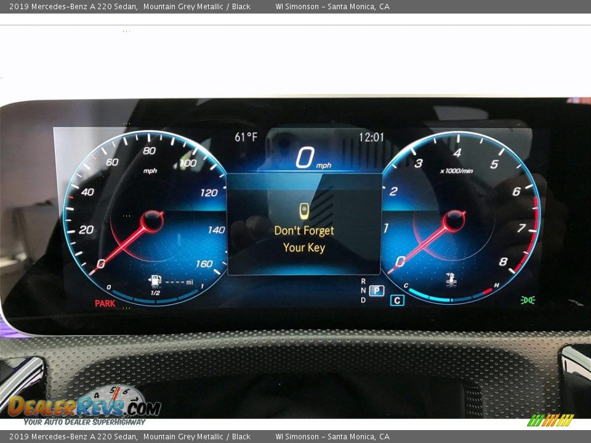Click the colored stripes logo bottom right
Screen dimensions: 591x443
[550, 420]
